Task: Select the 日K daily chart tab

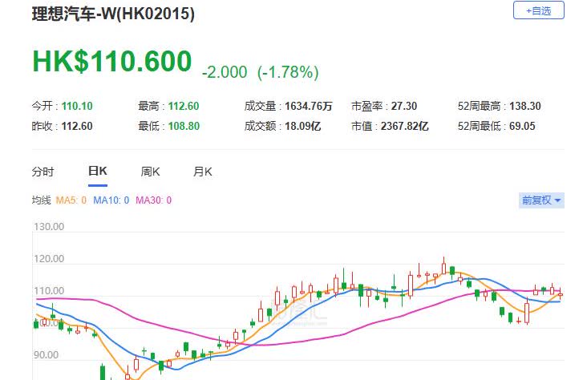Action: pos(98,171)
